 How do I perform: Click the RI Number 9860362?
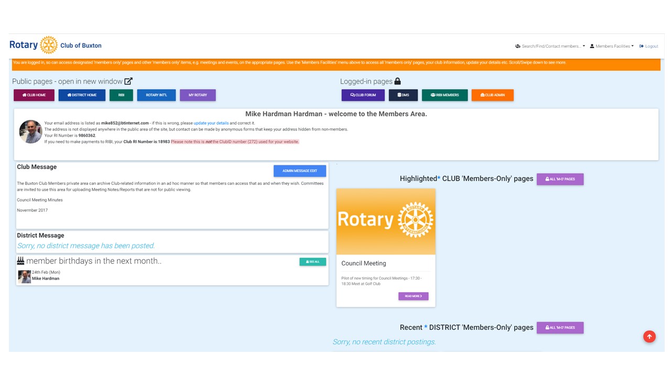coord(87,136)
